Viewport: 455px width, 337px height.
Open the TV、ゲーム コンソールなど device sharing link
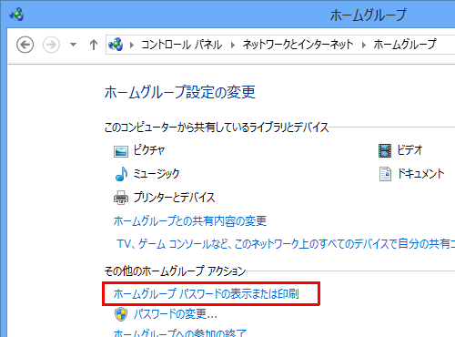(286, 243)
